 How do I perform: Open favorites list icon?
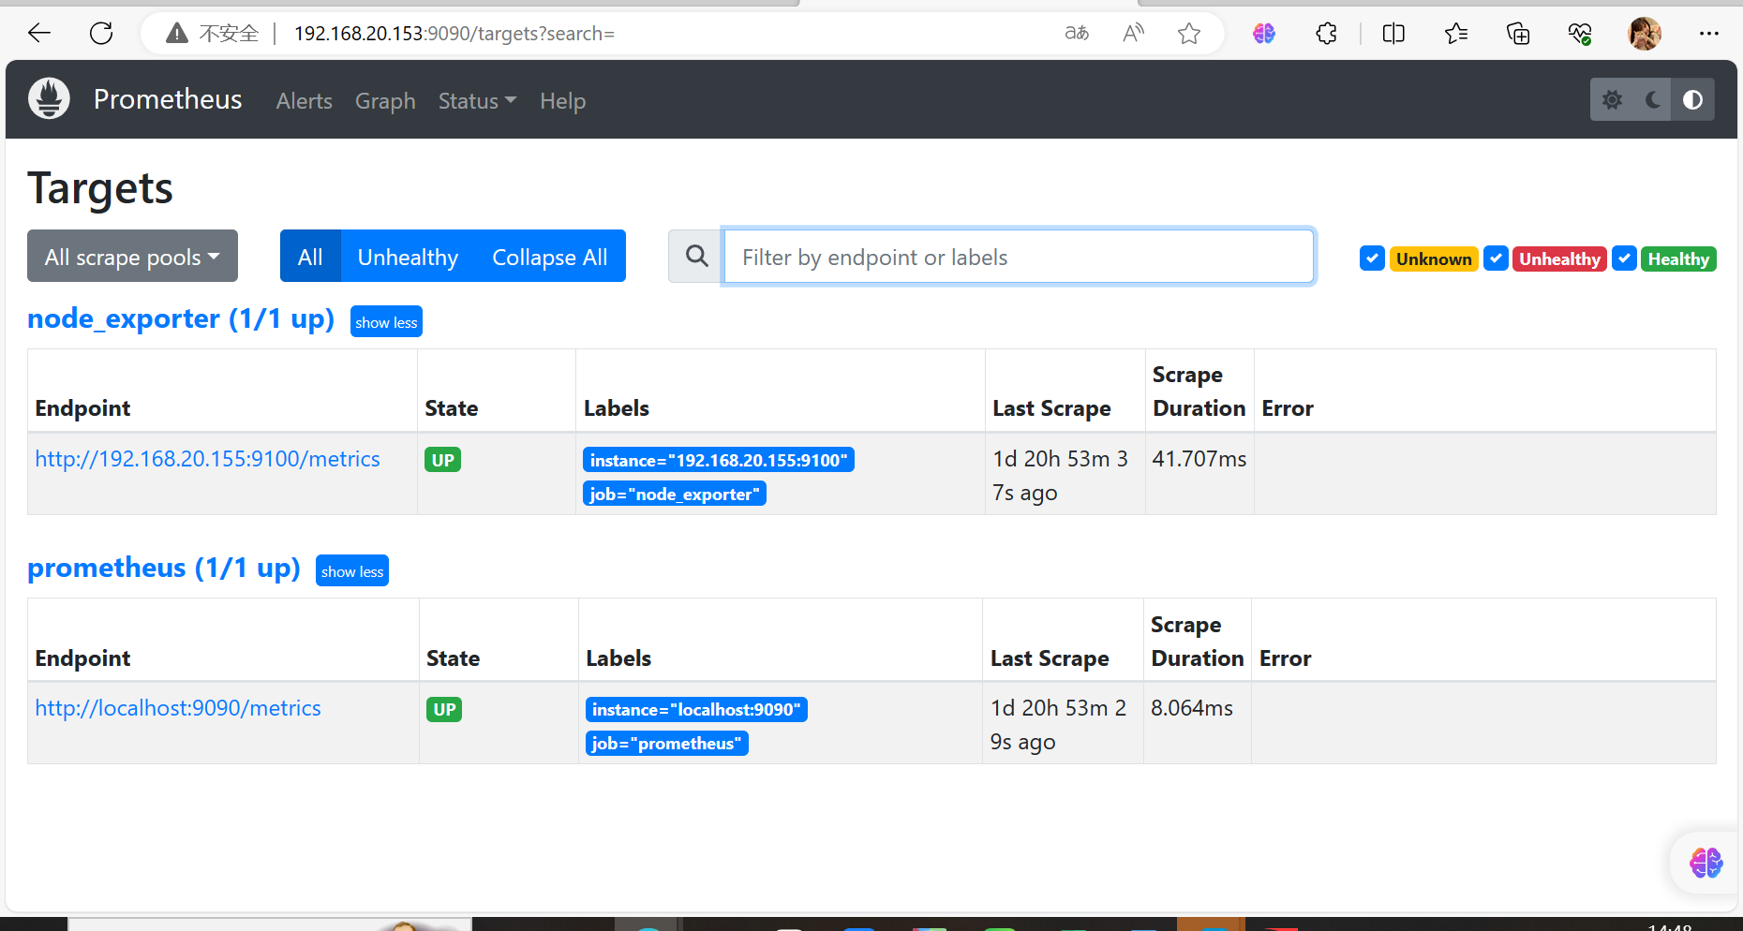(x=1455, y=34)
